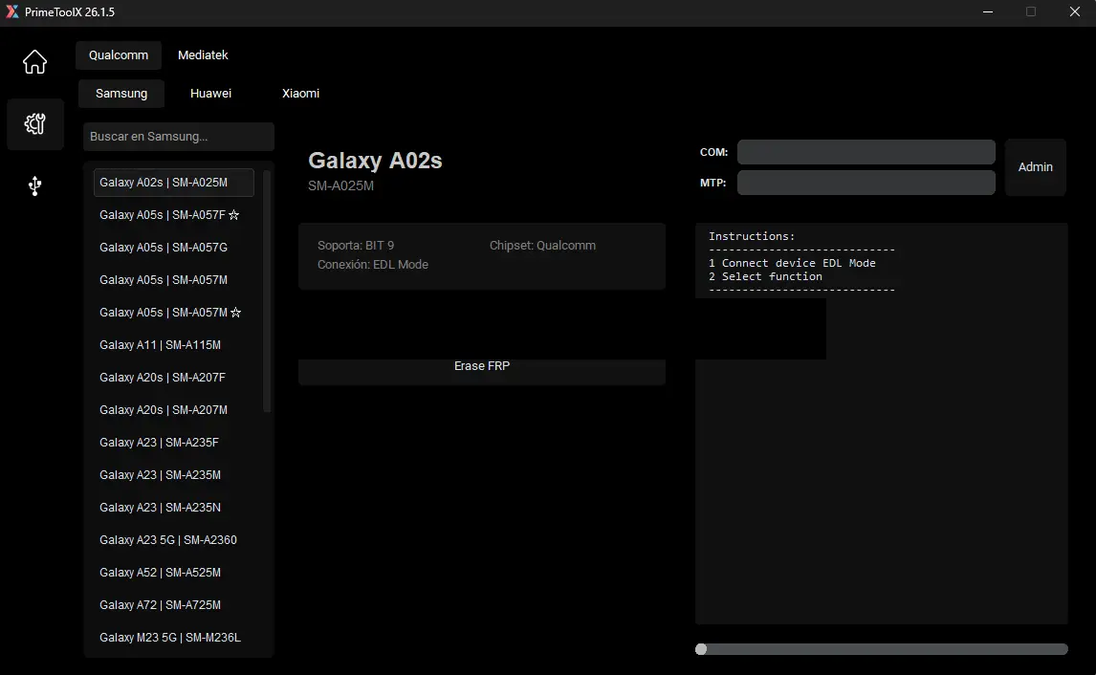Select Galaxy A23 | SM-A235N entry

pos(173,508)
